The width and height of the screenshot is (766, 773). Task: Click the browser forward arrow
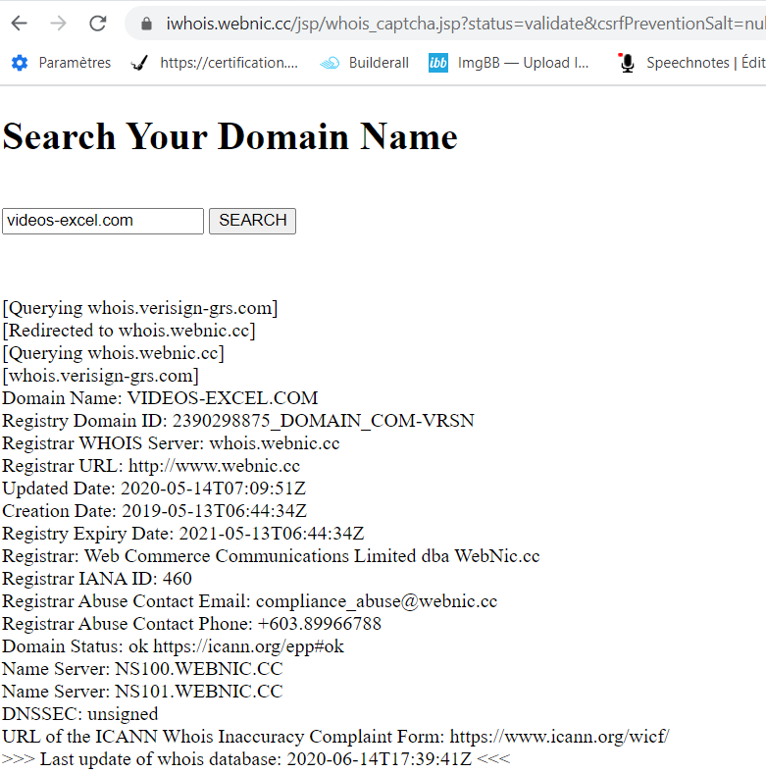[x=59, y=24]
